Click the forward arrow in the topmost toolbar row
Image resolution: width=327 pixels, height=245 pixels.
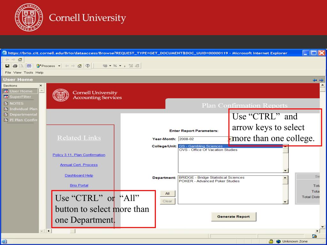13,60
